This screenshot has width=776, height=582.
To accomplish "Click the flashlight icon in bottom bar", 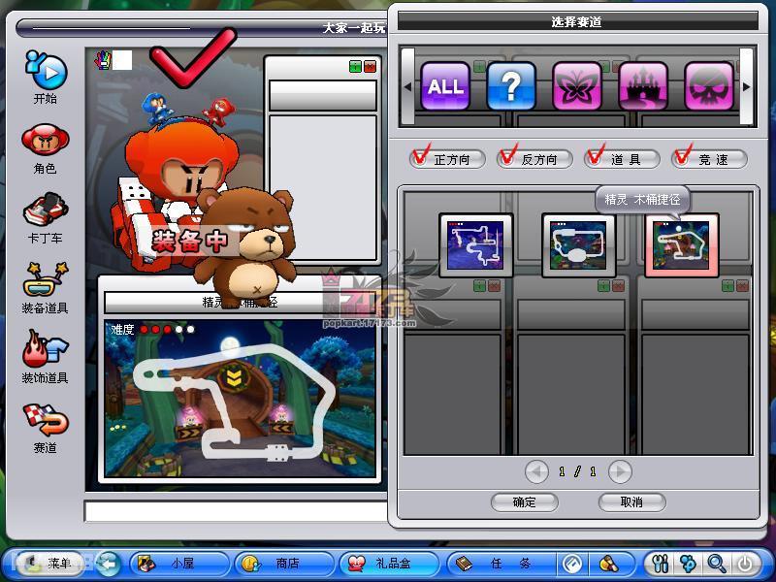I will (609, 564).
